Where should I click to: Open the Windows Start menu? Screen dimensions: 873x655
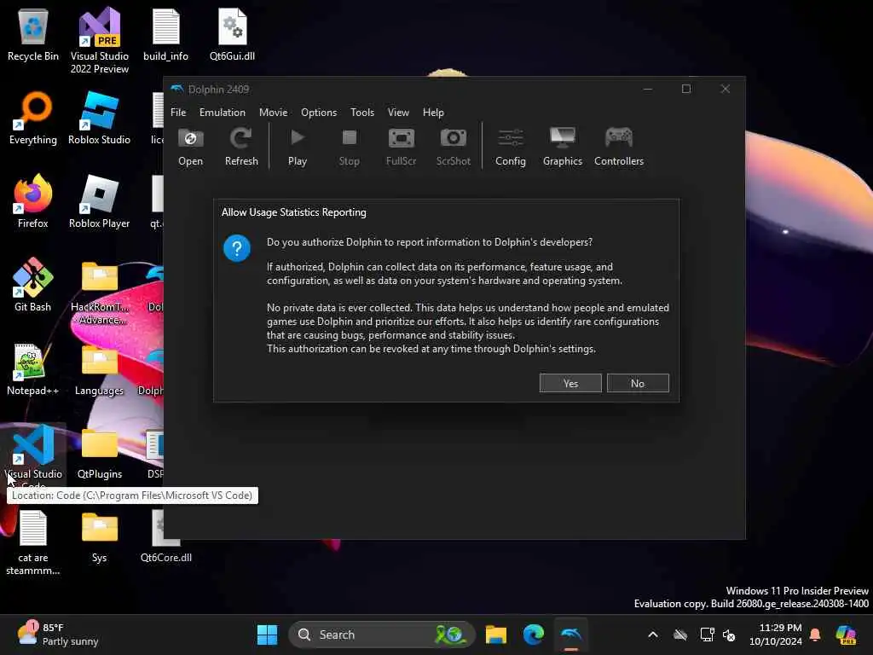(267, 635)
